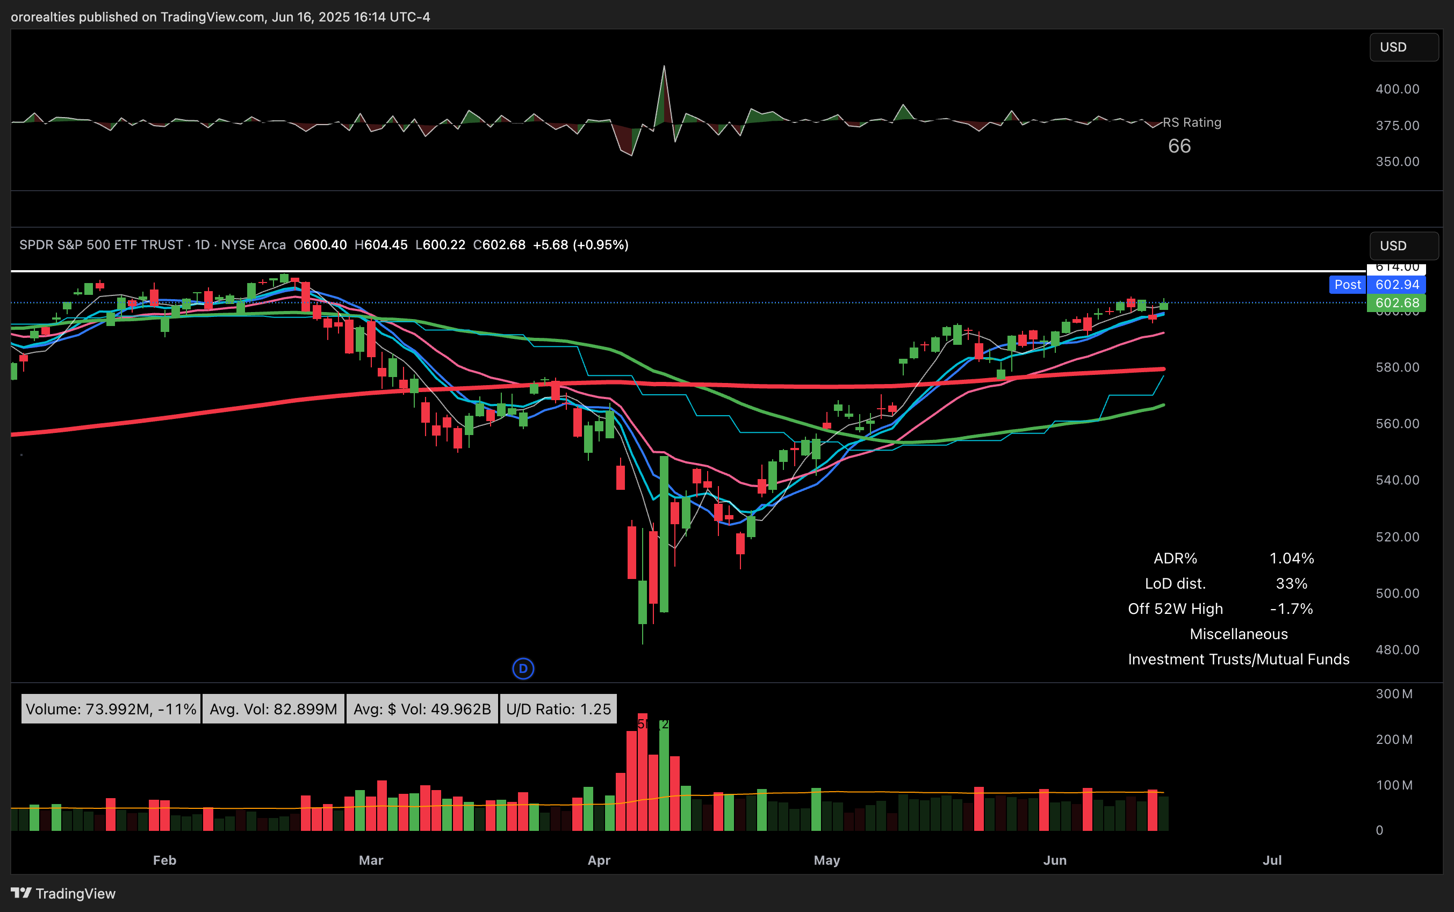1454x912 pixels.
Task: Click the RS Rating label text
Action: (x=1192, y=122)
